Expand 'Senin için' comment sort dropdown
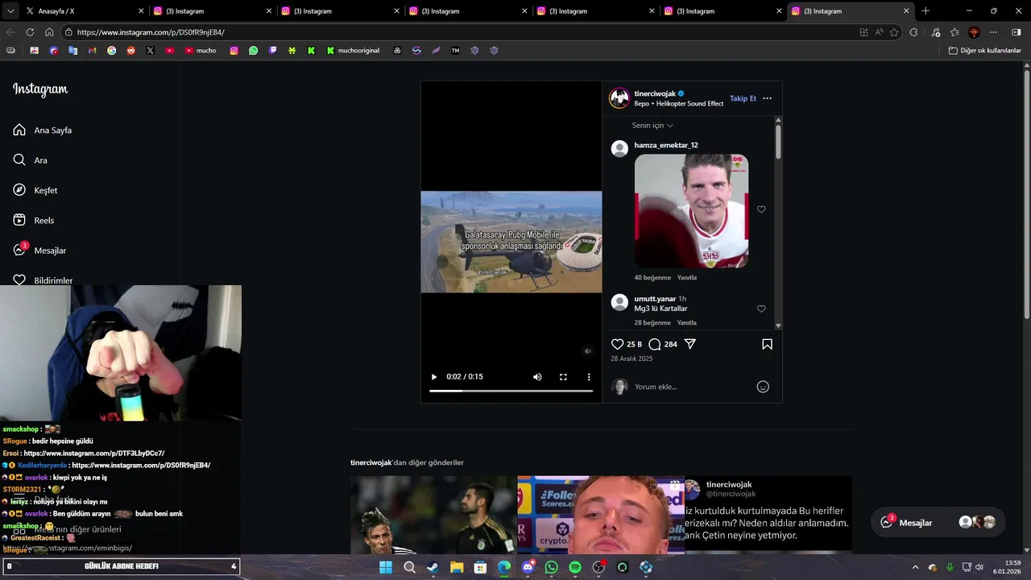This screenshot has width=1031, height=580. pos(652,125)
